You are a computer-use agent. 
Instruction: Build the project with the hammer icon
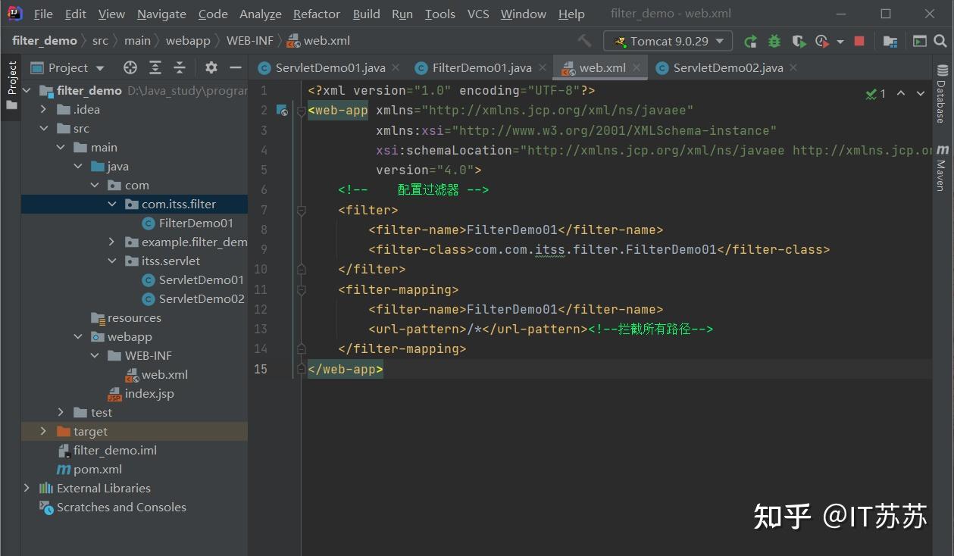point(584,41)
